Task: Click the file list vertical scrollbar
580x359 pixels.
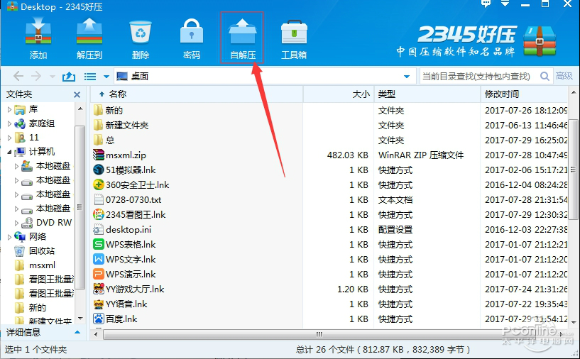Action: [574, 169]
